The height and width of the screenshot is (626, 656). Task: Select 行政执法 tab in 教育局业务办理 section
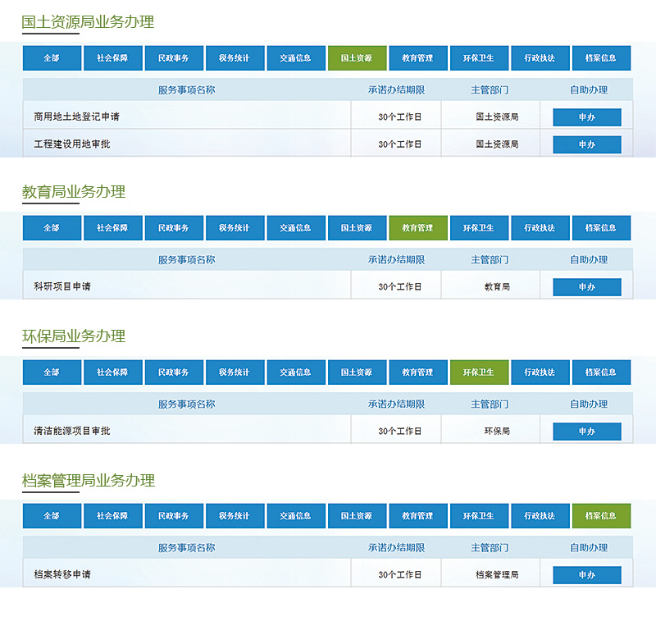[x=540, y=228]
